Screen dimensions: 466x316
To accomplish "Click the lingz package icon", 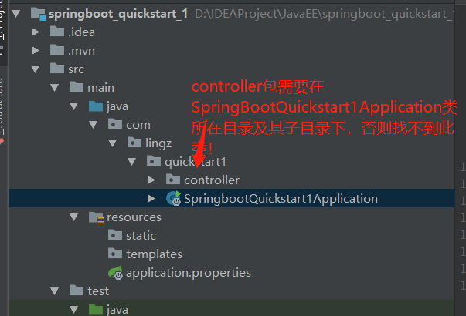I will pyautogui.click(x=134, y=143).
